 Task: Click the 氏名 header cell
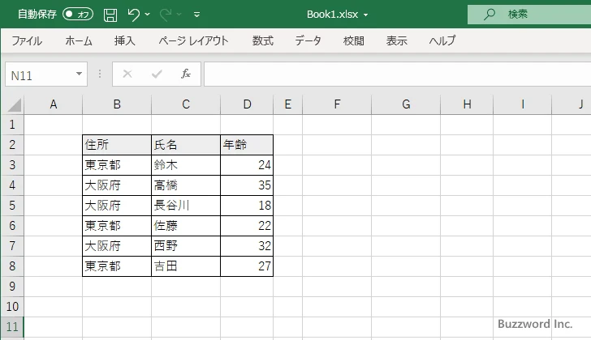pos(186,145)
